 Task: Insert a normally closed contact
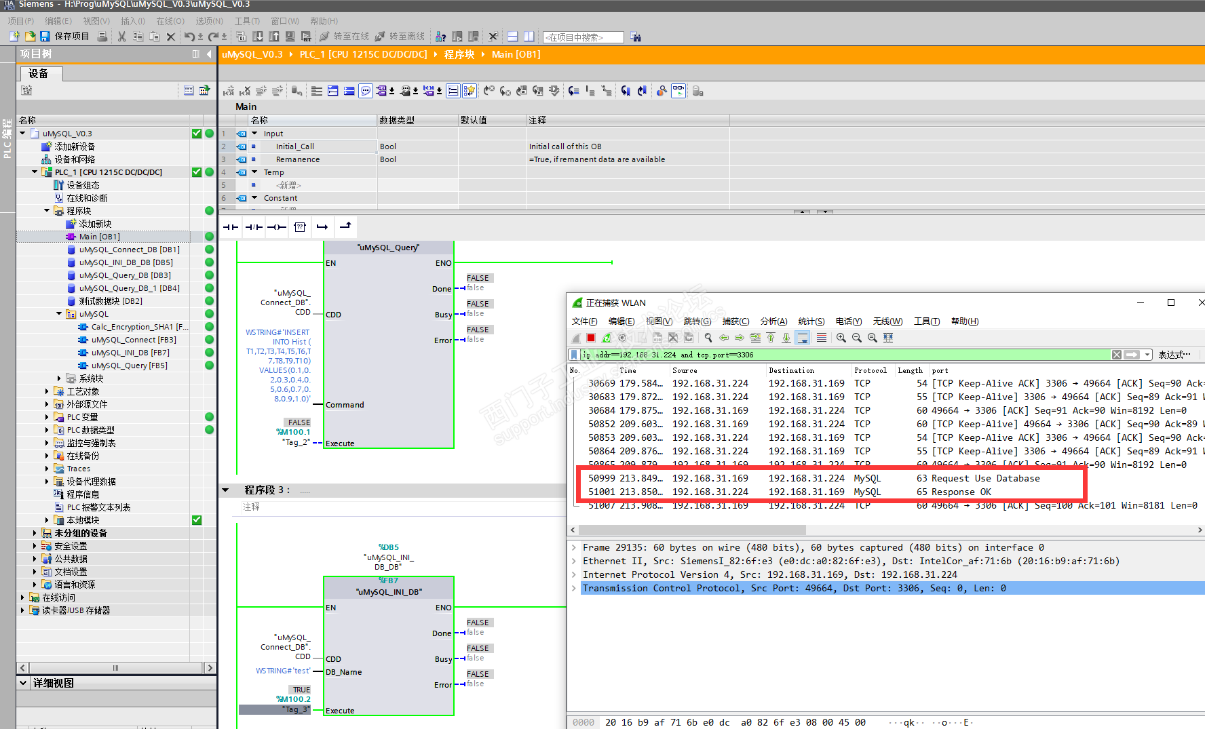254,227
